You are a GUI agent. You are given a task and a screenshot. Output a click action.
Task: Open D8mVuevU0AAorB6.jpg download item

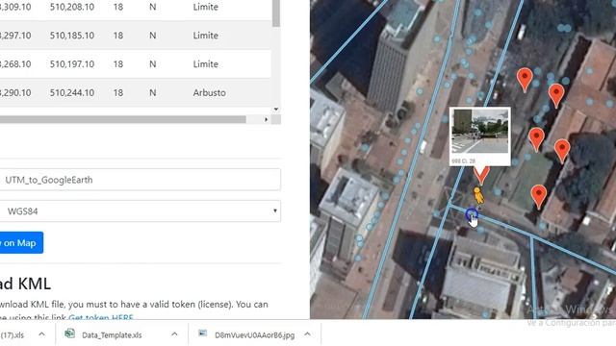click(x=254, y=335)
